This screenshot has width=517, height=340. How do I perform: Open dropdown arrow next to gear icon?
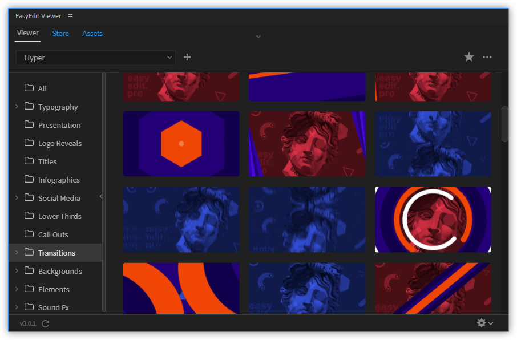point(491,323)
